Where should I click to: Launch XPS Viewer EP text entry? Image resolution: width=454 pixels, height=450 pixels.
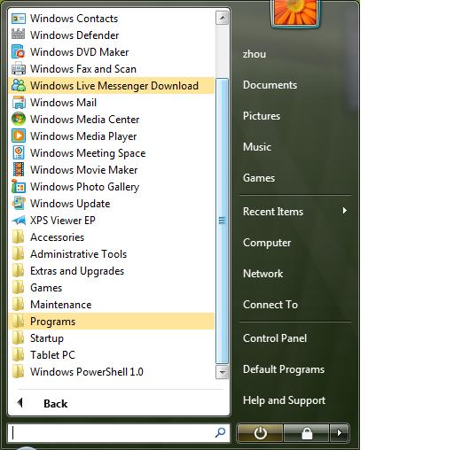point(63,221)
